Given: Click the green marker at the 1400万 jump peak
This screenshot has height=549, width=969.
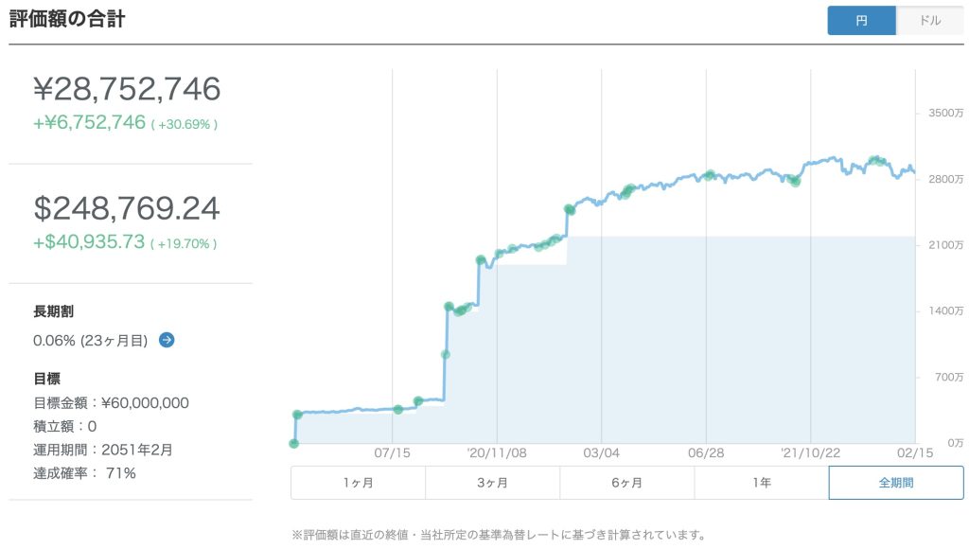Looking at the screenshot, I should [x=449, y=307].
